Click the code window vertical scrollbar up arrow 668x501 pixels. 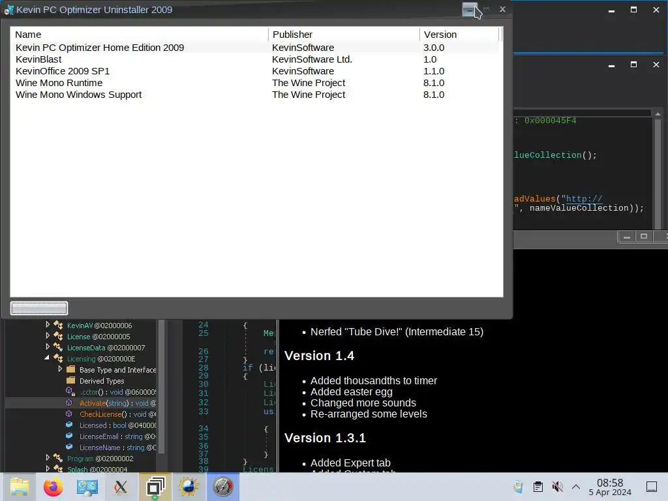coord(658,114)
